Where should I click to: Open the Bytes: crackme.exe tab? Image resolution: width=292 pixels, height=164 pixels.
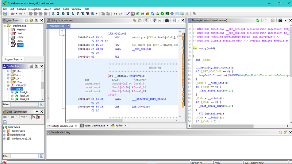(x=95, y=125)
